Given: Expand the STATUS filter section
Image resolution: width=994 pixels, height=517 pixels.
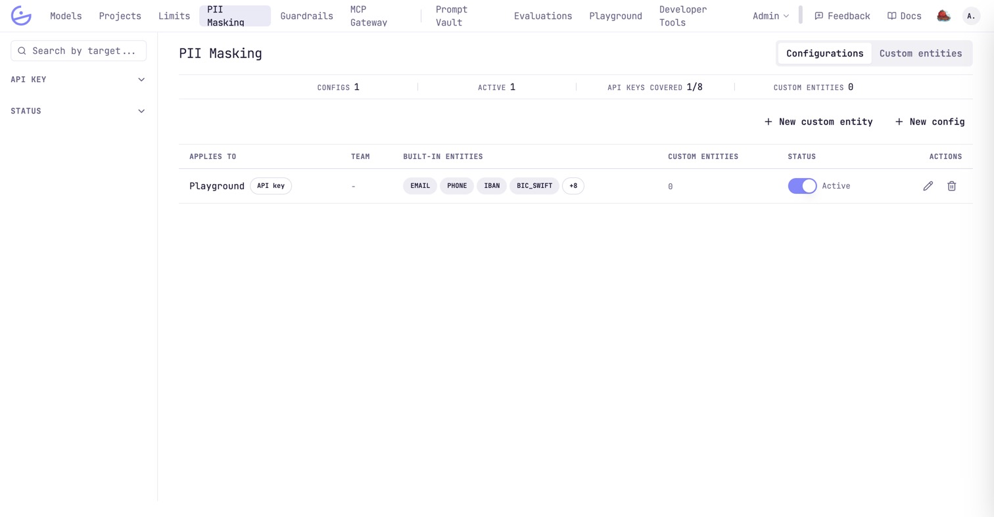Looking at the screenshot, I should [78, 111].
